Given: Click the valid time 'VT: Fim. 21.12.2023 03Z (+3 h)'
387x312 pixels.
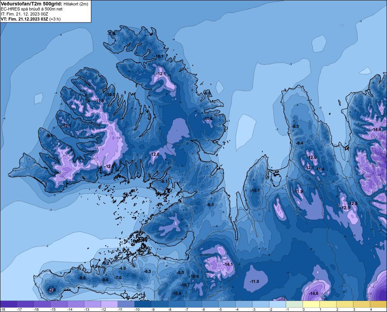Looking at the screenshot, I should tap(31, 19).
